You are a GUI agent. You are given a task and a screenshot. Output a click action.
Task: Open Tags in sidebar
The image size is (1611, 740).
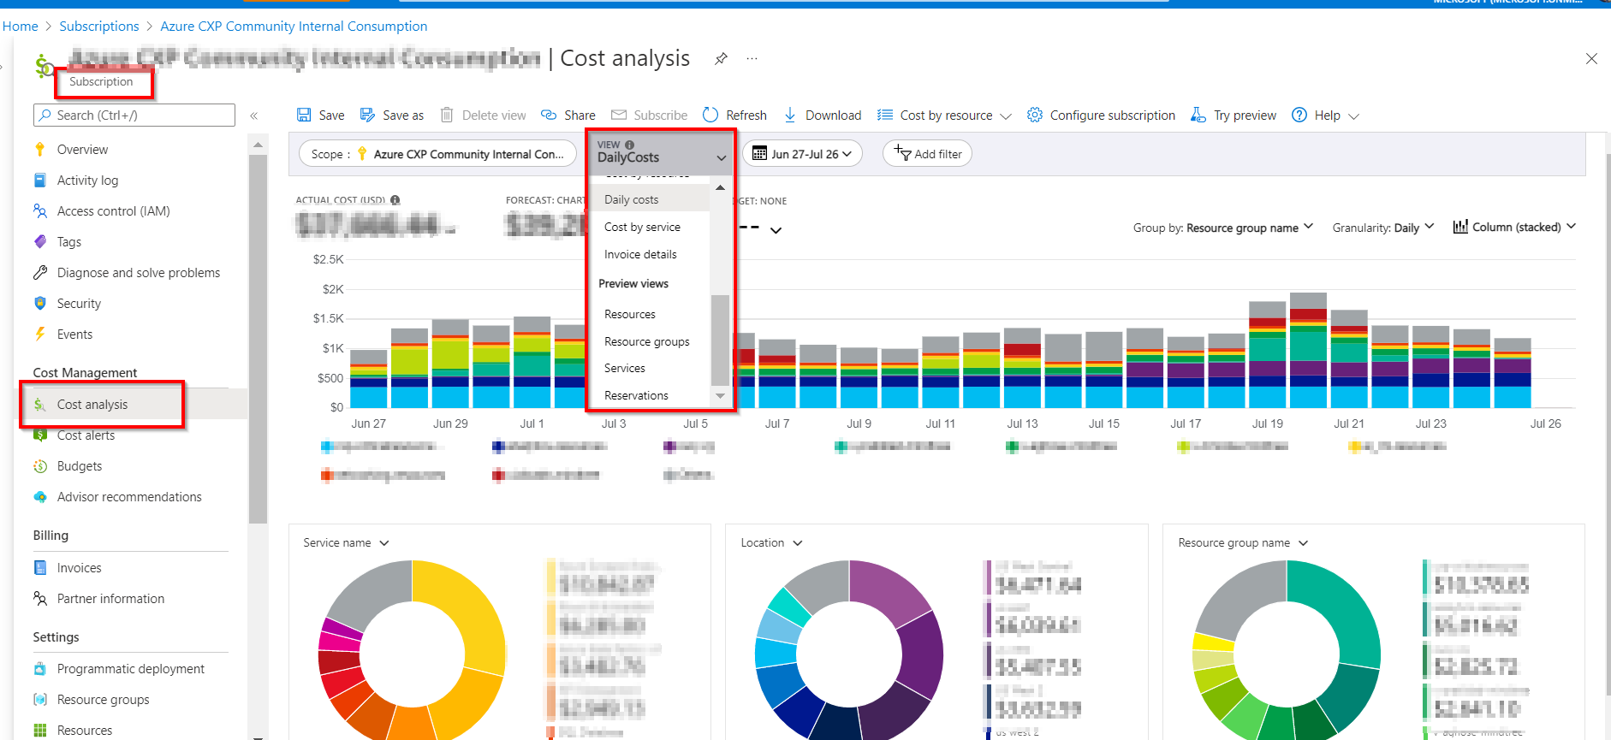coord(68,242)
